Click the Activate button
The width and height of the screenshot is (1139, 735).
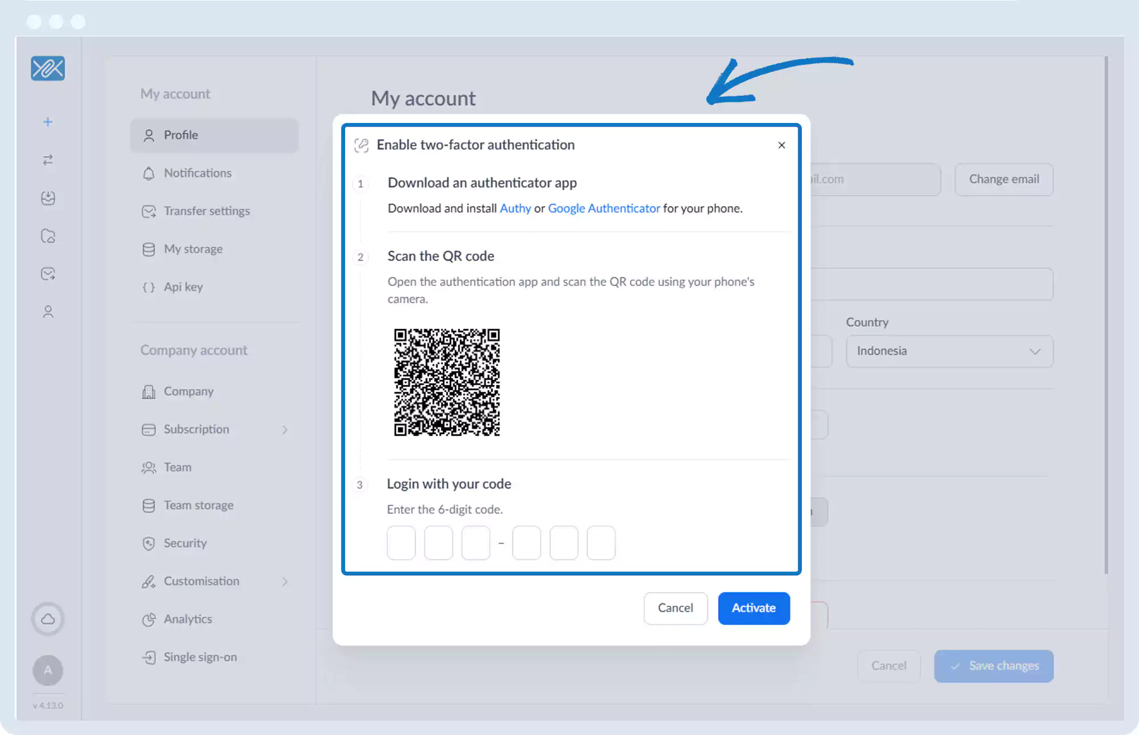click(x=753, y=608)
